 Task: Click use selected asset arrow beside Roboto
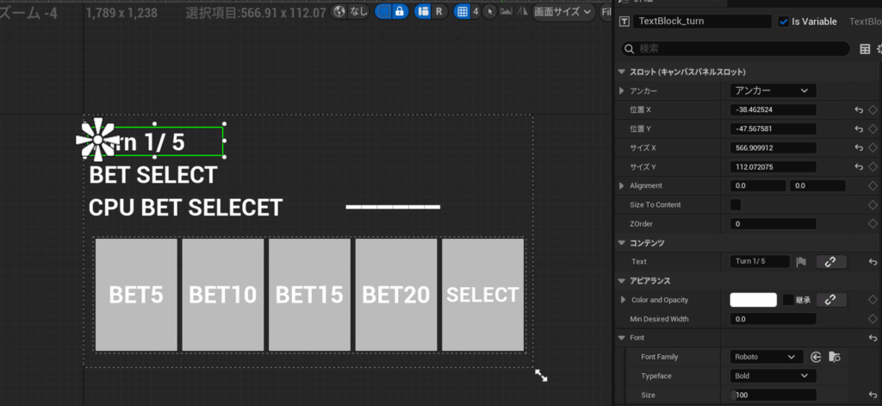(816, 357)
